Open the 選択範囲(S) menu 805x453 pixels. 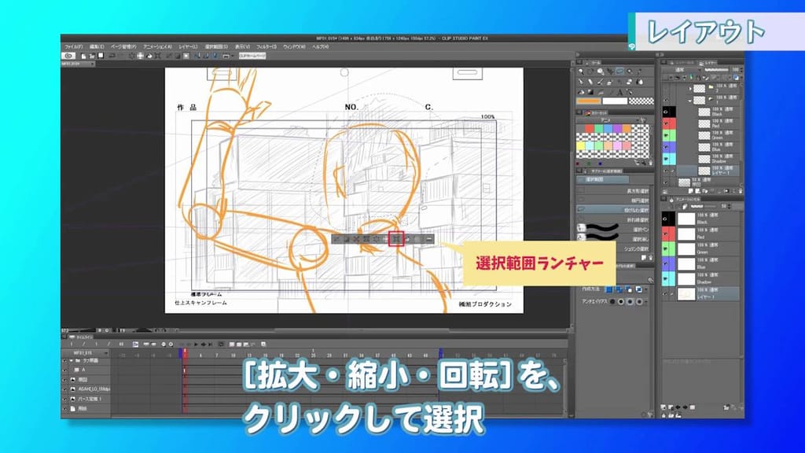click(x=216, y=46)
